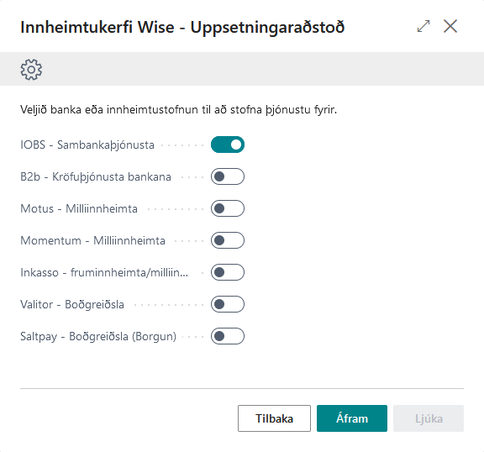This screenshot has height=452, width=484.
Task: Go back with the Tilbaka button
Action: pos(274,418)
